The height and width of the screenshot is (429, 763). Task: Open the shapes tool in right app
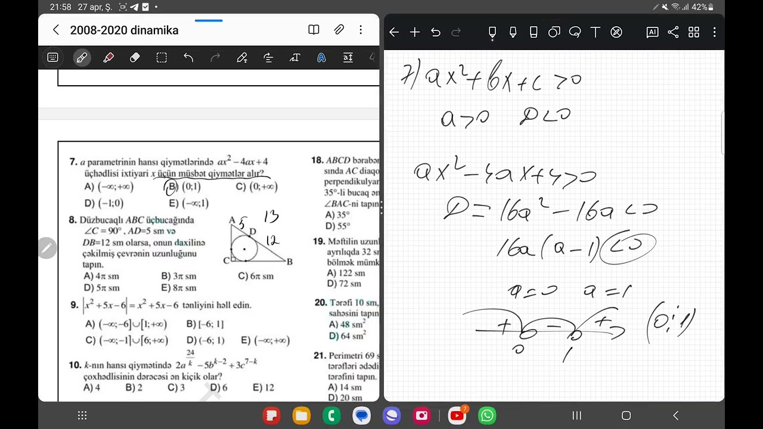click(554, 32)
